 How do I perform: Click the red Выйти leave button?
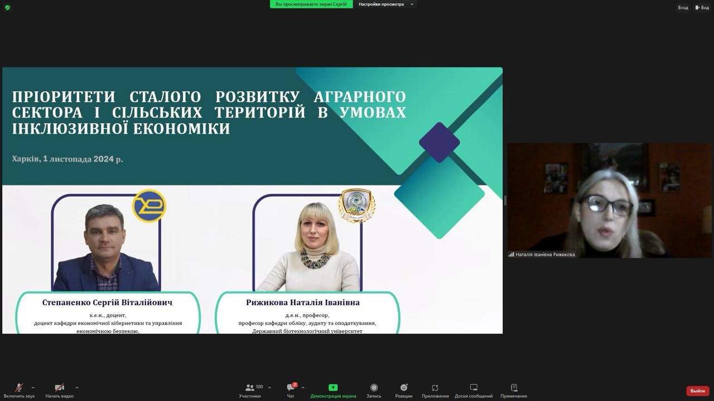click(x=697, y=391)
